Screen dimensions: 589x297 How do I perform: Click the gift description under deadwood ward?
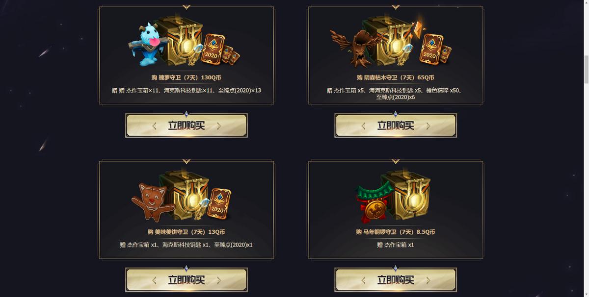pos(396,94)
